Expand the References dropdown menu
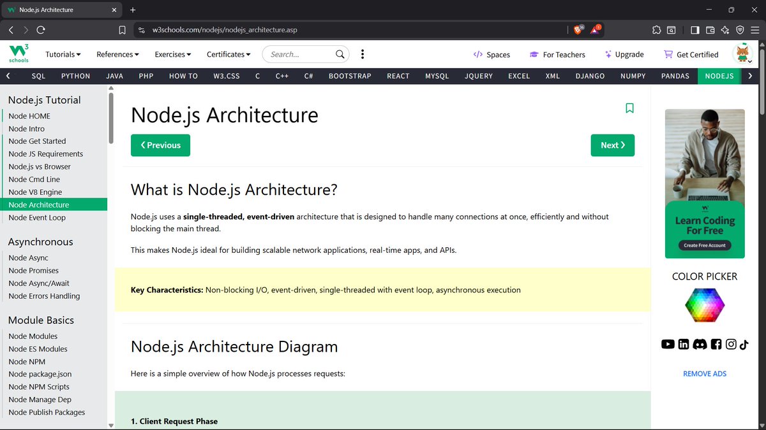Viewport: 766px width, 430px height. pos(117,54)
